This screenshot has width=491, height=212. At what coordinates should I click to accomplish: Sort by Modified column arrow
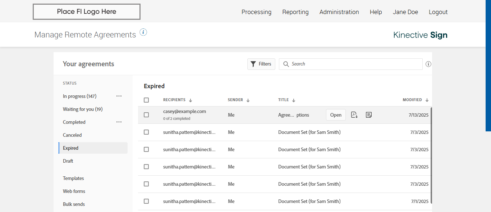point(427,100)
